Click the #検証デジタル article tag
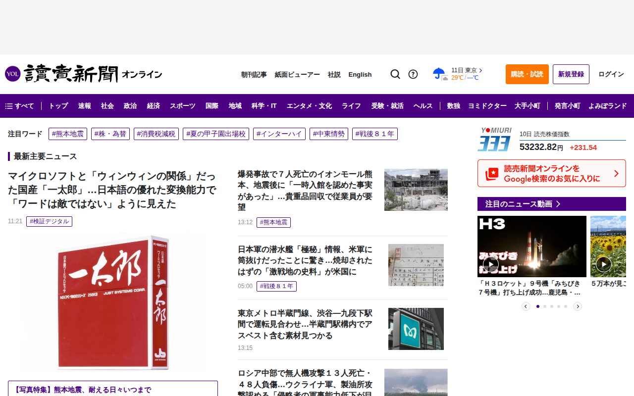The height and width of the screenshot is (396, 634). [50, 221]
